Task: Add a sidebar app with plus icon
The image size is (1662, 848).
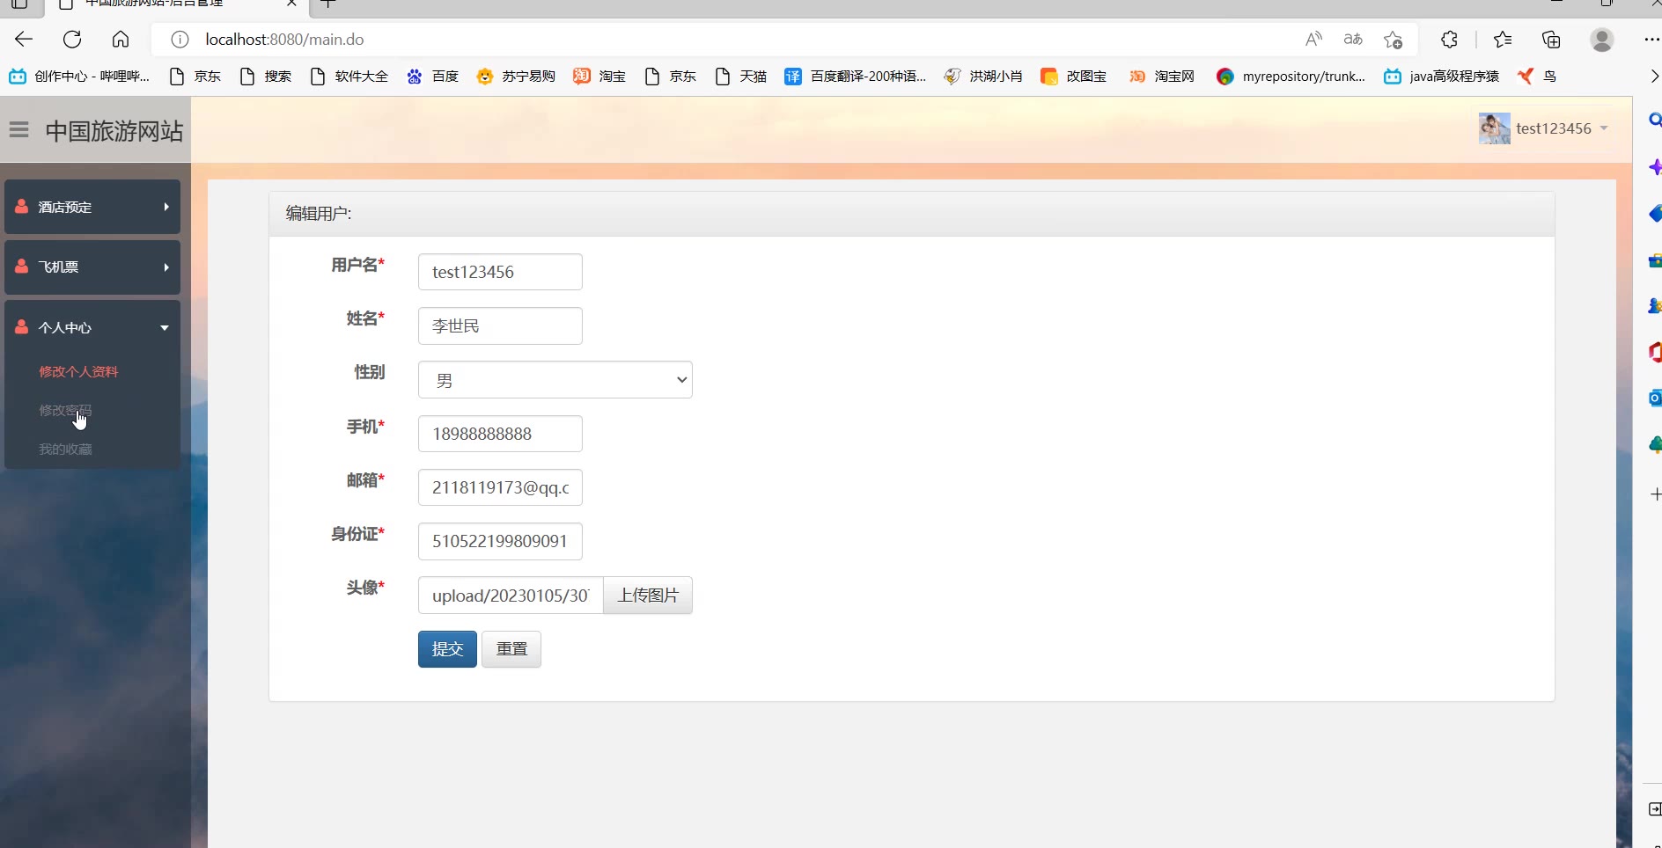Action: point(1655,494)
